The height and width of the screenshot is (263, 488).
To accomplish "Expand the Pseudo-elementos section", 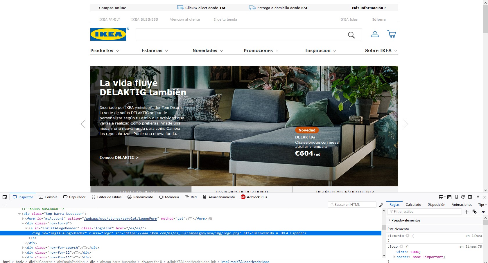I will point(390,220).
